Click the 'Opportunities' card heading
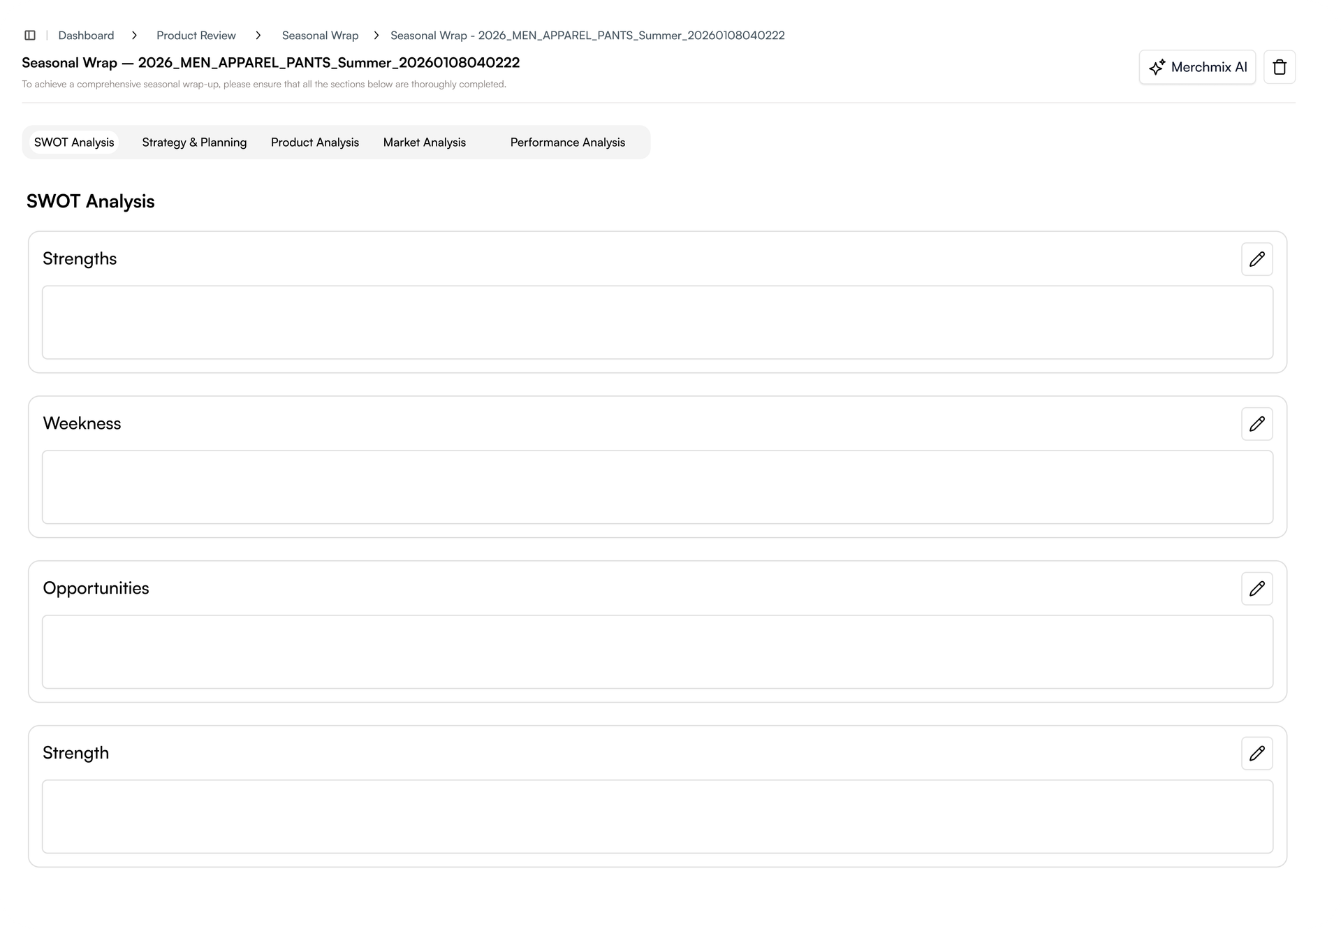The width and height of the screenshot is (1341, 929). [x=96, y=589]
